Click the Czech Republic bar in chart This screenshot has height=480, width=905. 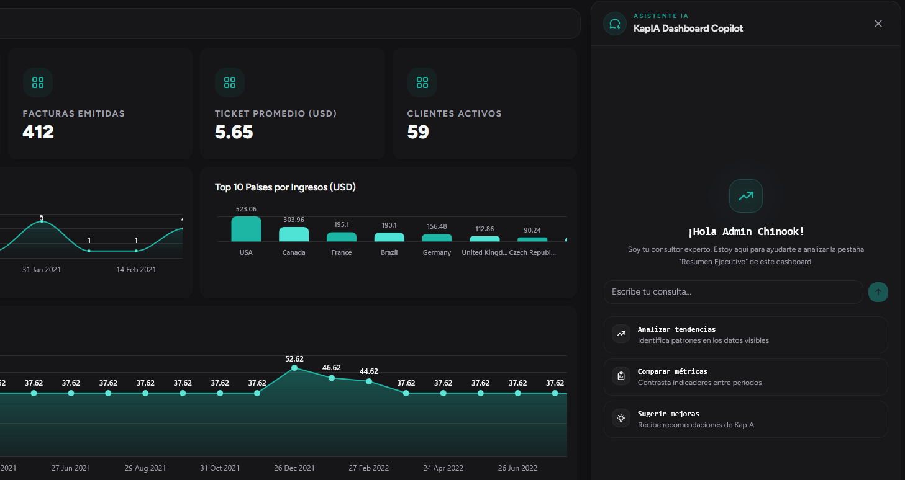point(532,239)
